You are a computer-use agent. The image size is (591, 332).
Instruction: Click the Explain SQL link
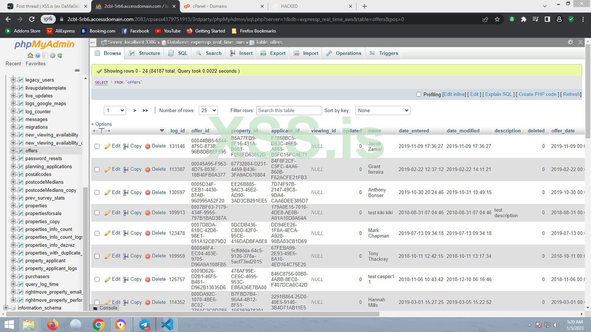coord(499,94)
